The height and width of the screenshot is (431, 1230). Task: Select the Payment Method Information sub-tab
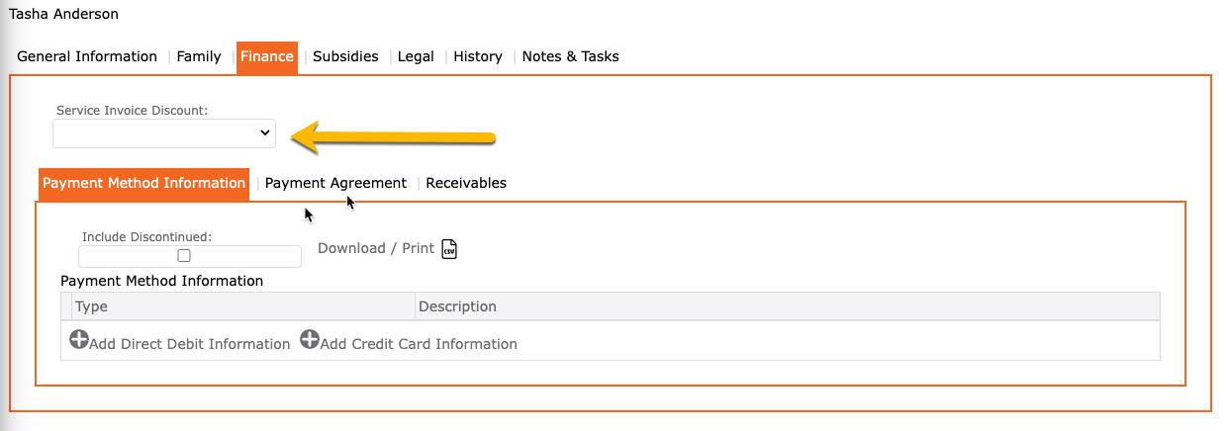pyautogui.click(x=144, y=183)
